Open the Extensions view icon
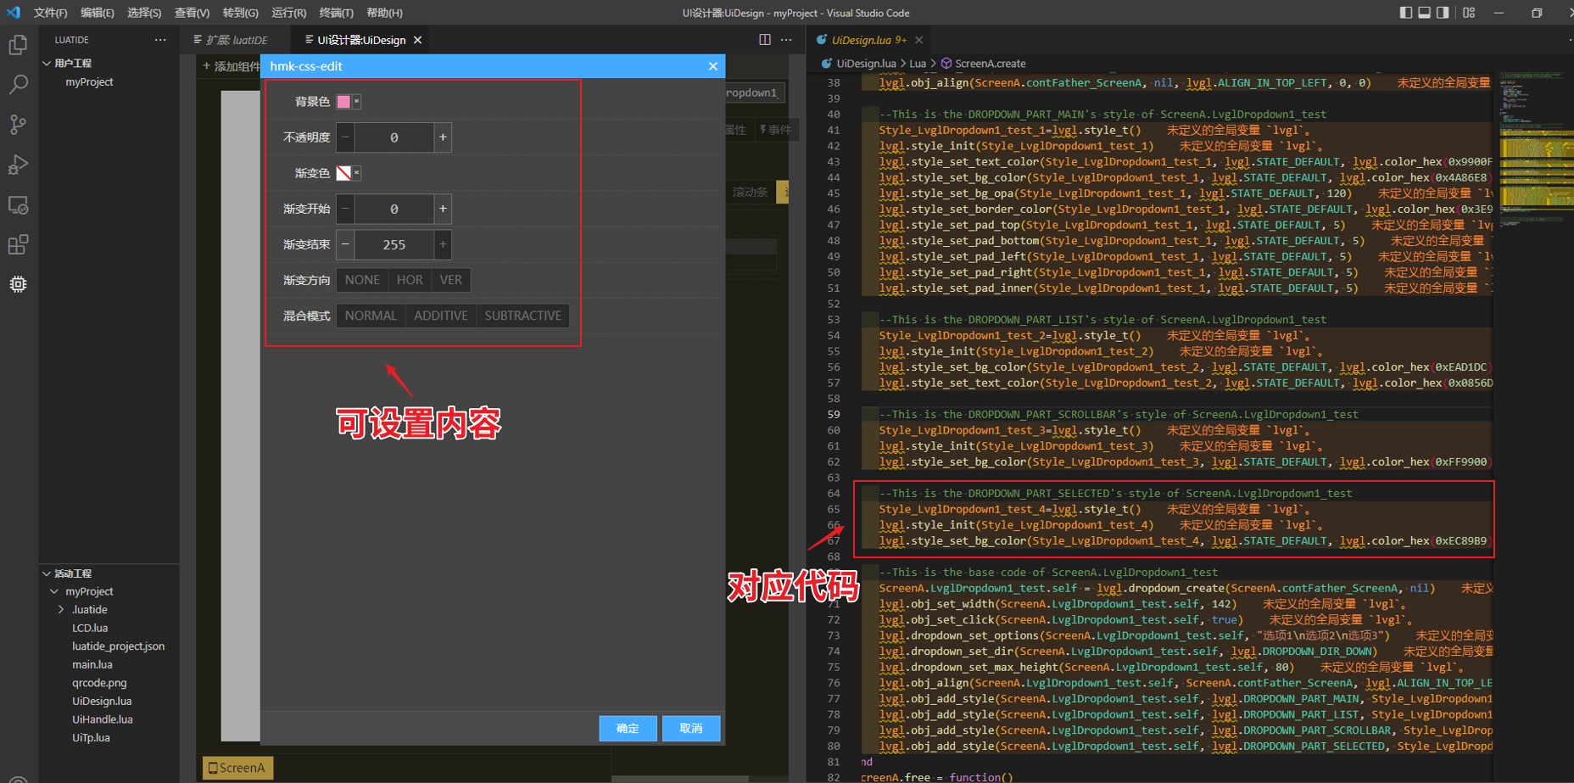The height and width of the screenshot is (783, 1574). pos(18,245)
